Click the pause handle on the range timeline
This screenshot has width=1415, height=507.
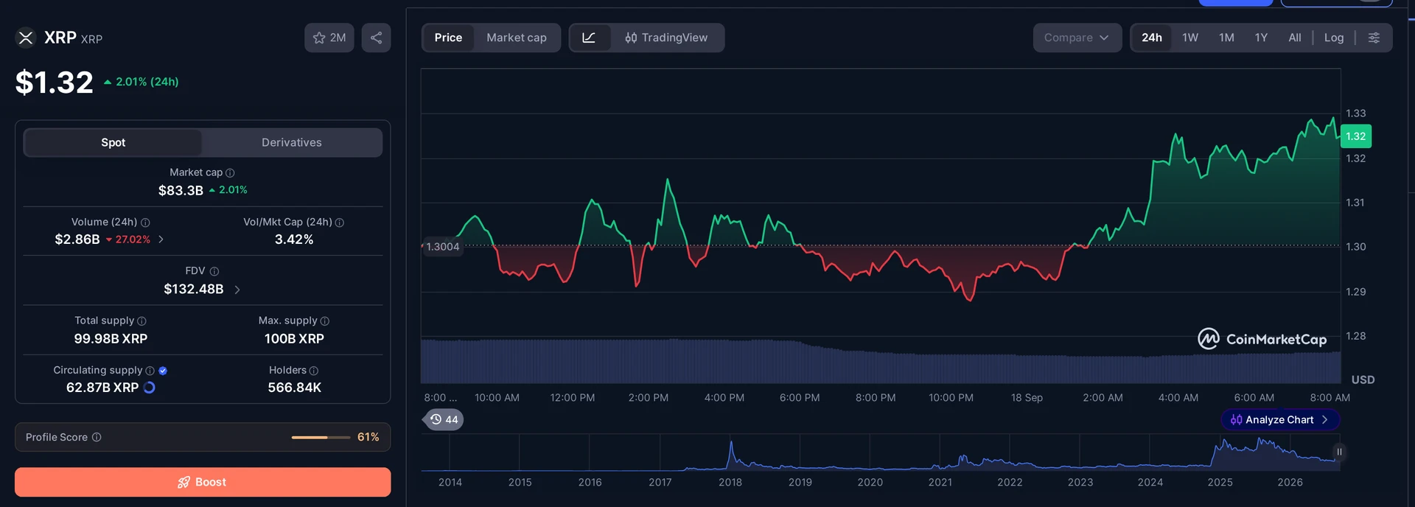click(1339, 452)
